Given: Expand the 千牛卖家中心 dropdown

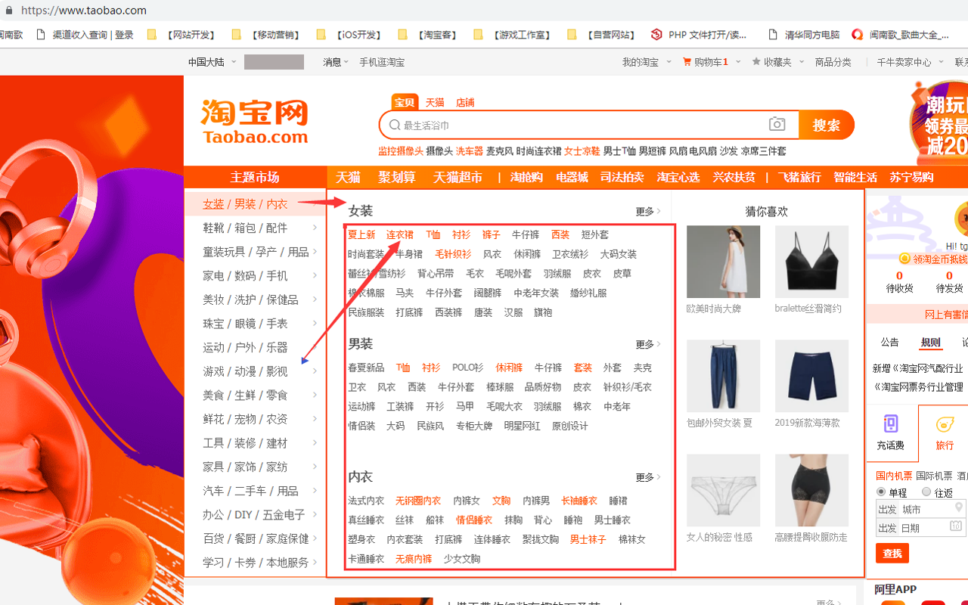Looking at the screenshot, I should pos(911,62).
